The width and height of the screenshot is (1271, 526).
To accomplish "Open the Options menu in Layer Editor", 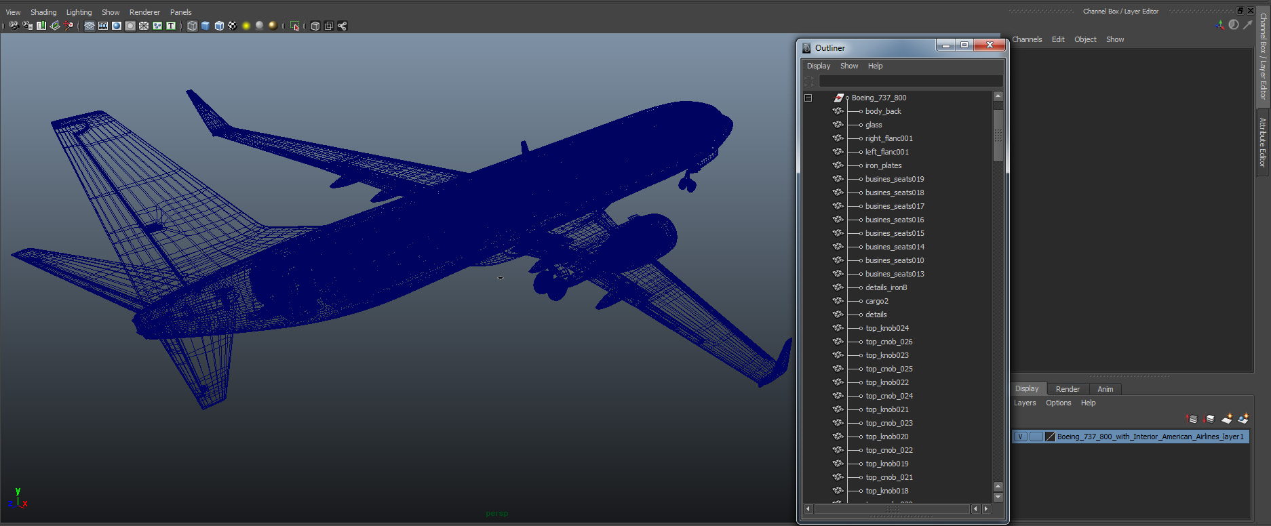I will tap(1058, 403).
